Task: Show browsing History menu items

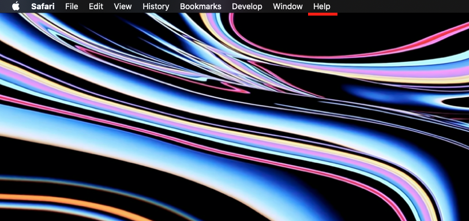Action: (x=156, y=6)
